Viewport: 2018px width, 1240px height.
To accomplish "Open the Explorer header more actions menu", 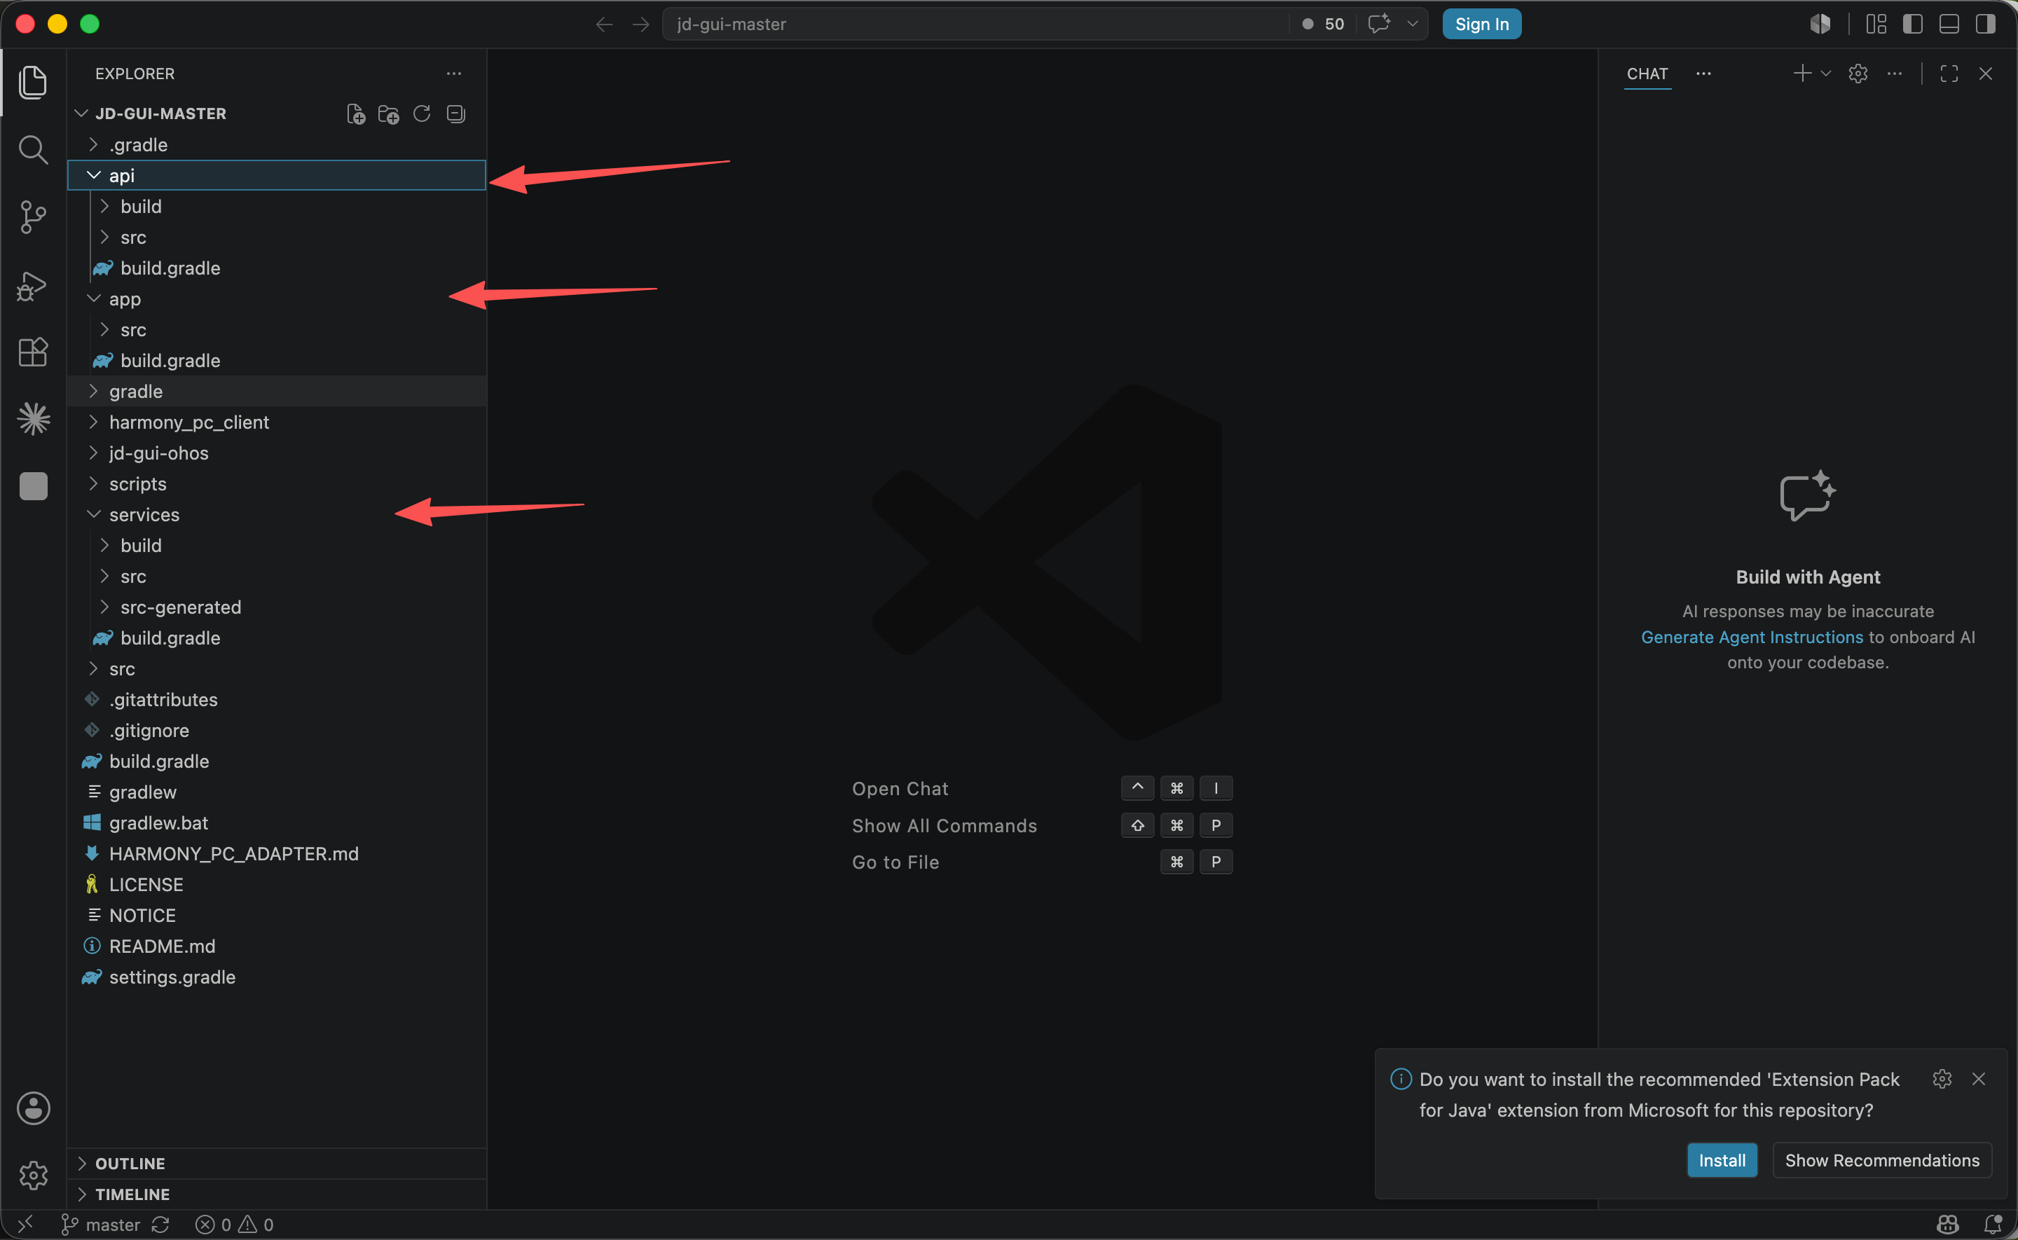I will pos(453,74).
